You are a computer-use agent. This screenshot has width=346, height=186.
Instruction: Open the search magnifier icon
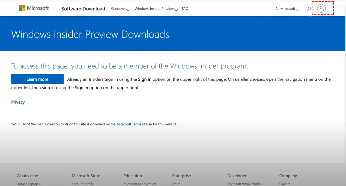click(309, 9)
